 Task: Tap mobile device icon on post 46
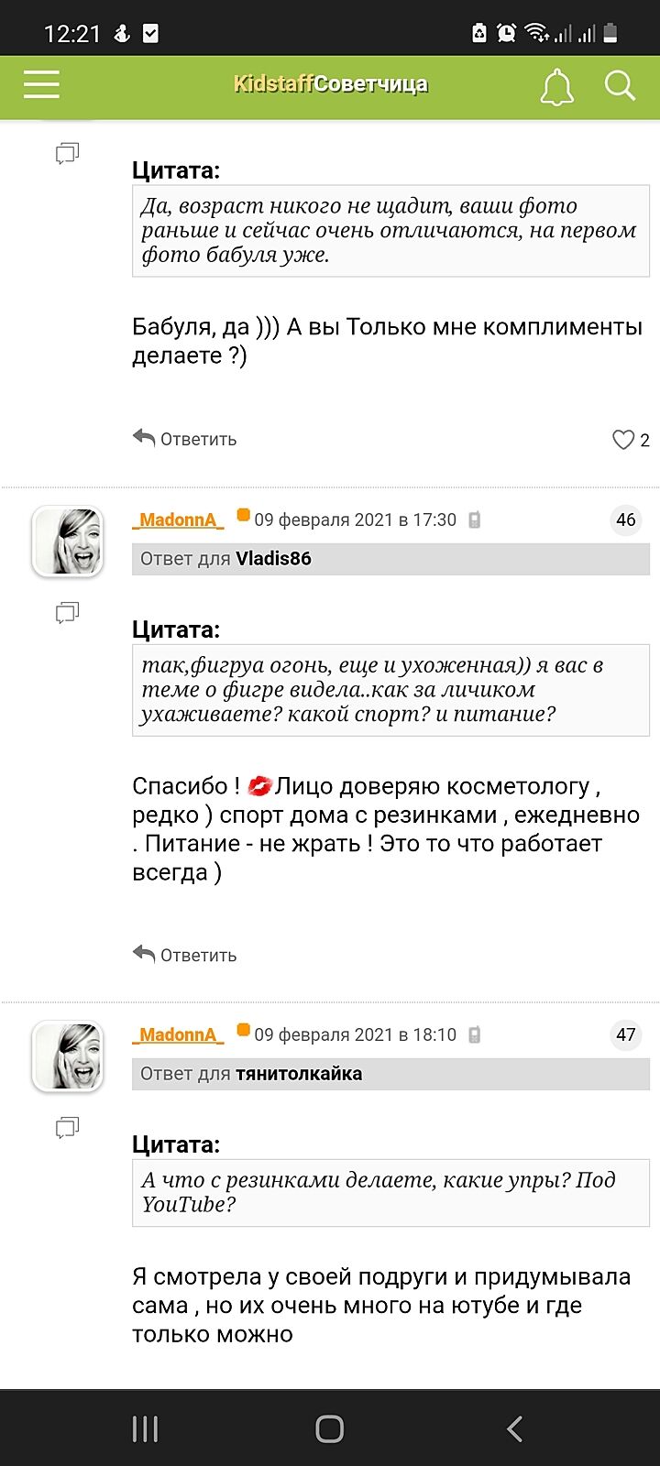(474, 520)
